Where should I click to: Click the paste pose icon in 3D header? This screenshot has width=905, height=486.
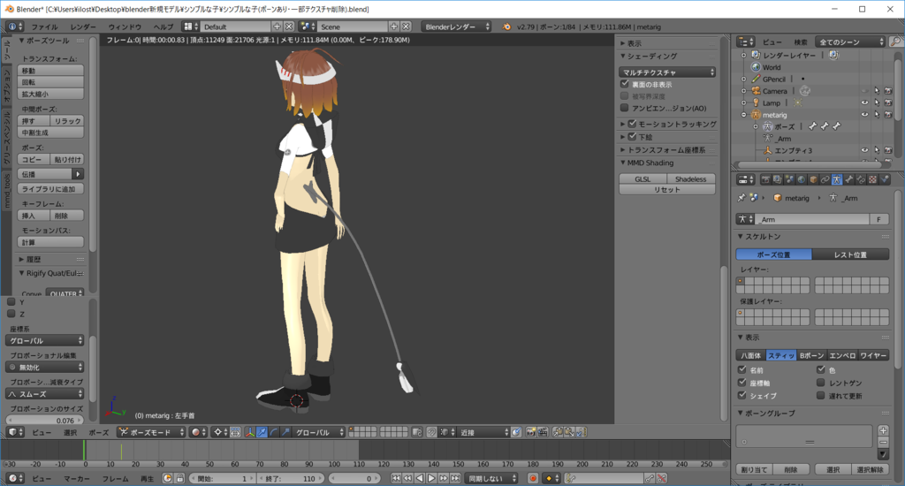[569, 432]
